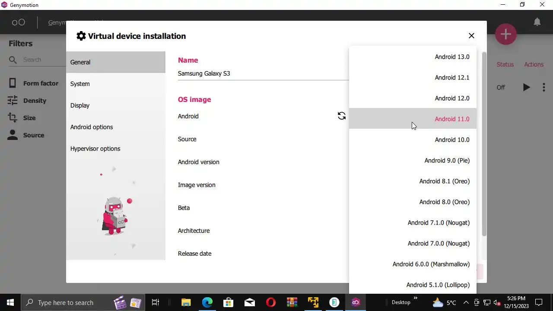Launch Opera browser from taskbar
The image size is (553, 311).
271,302
